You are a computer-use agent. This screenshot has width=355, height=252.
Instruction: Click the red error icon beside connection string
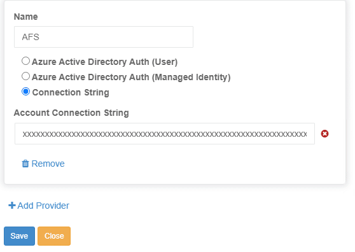tap(324, 134)
